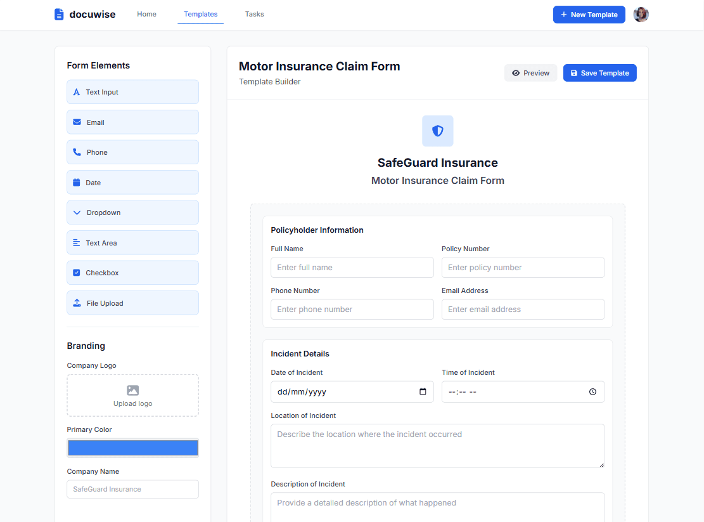704x522 pixels.
Task: Switch to the Home tab
Action: (x=146, y=14)
